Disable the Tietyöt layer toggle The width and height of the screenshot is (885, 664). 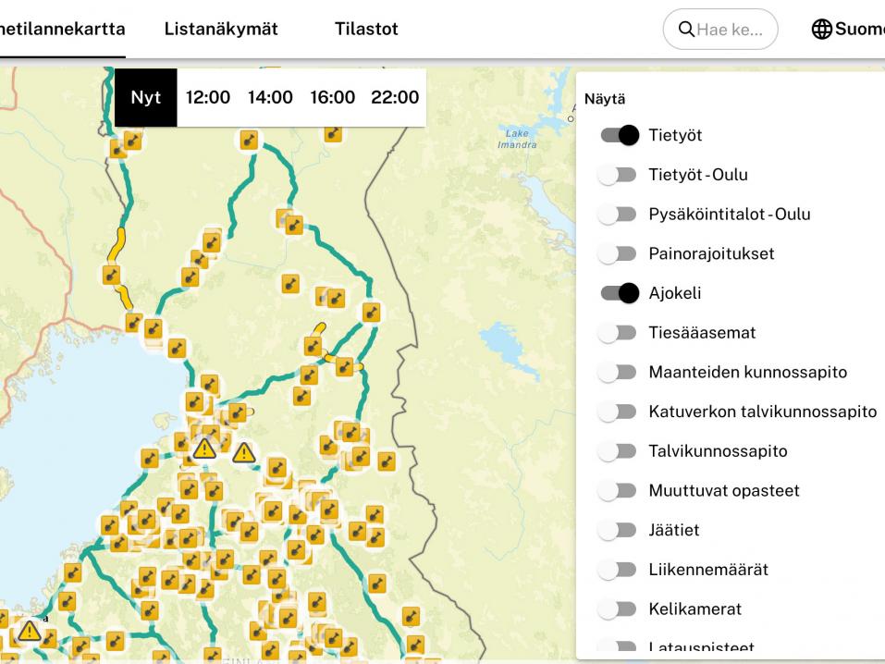pyautogui.click(x=619, y=135)
